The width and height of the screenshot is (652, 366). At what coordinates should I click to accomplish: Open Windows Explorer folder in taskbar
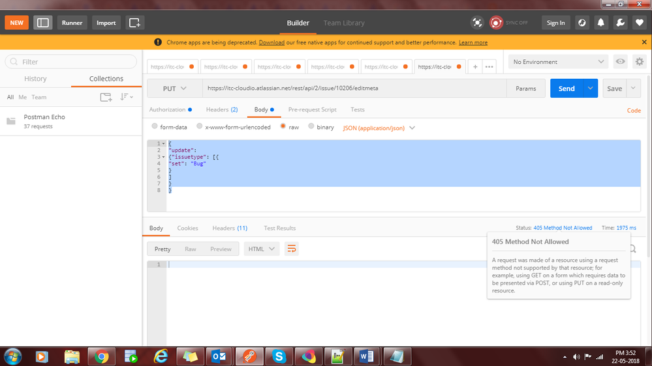[x=72, y=356]
